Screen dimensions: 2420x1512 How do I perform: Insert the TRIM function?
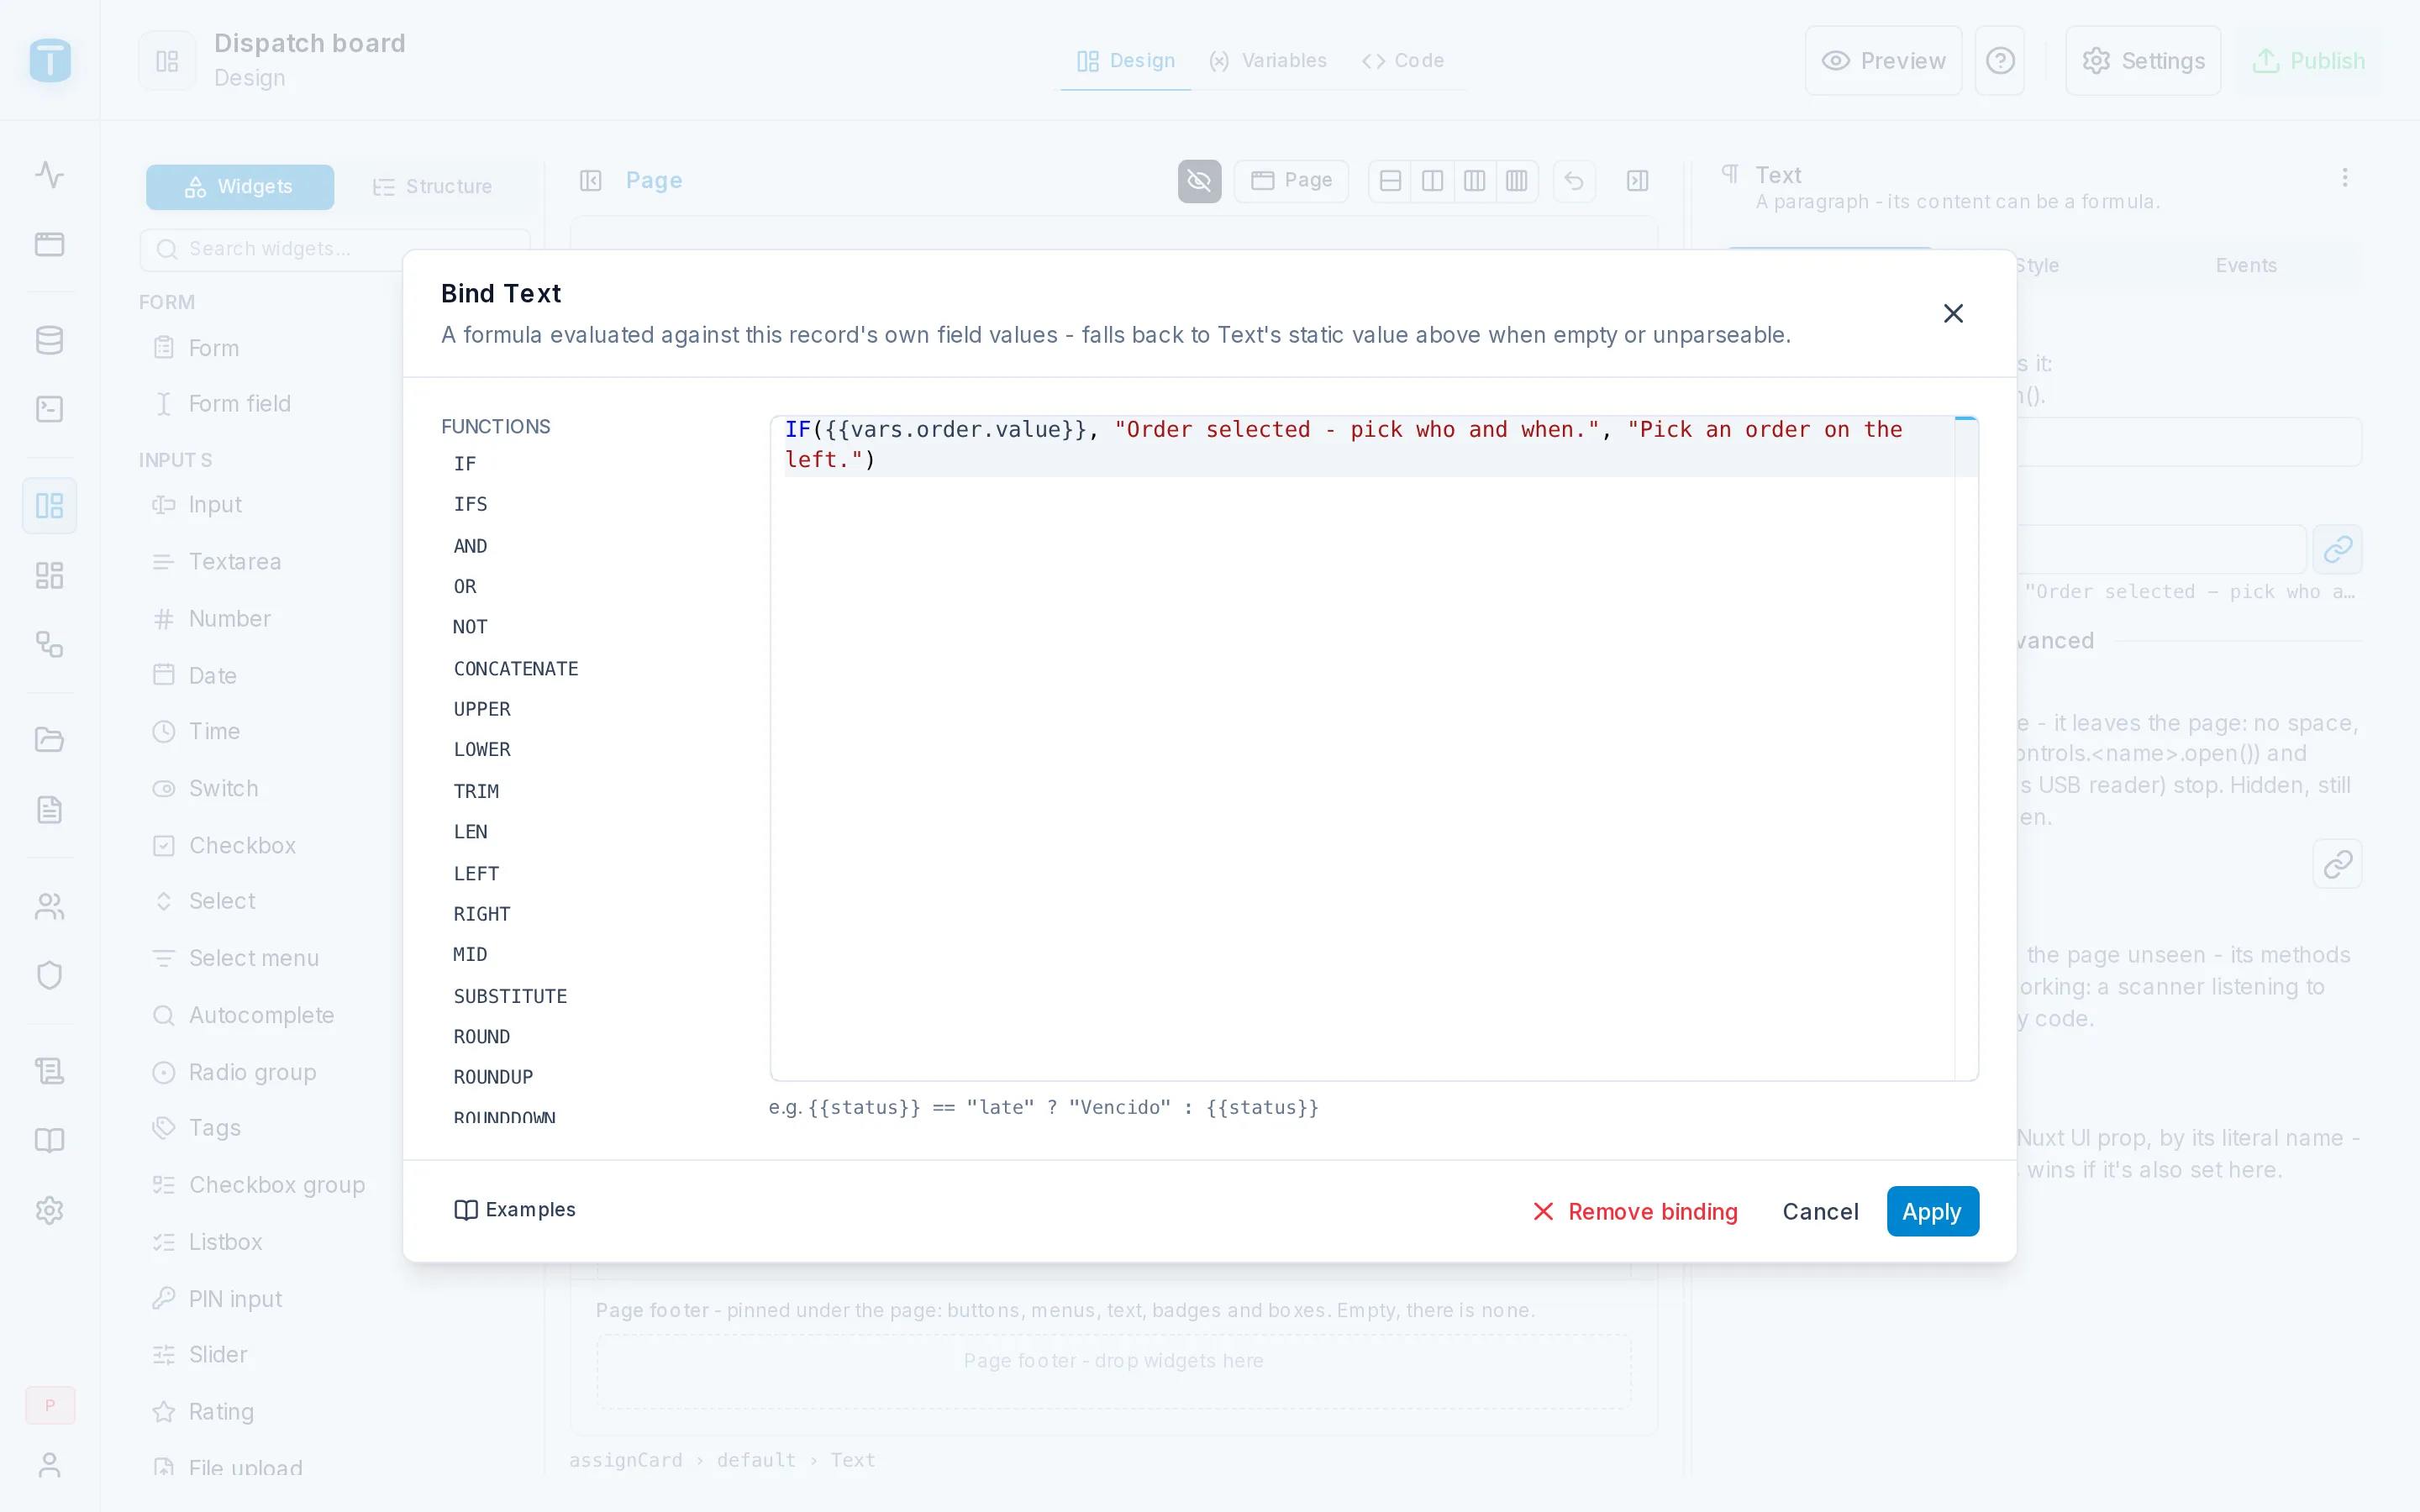coord(476,791)
